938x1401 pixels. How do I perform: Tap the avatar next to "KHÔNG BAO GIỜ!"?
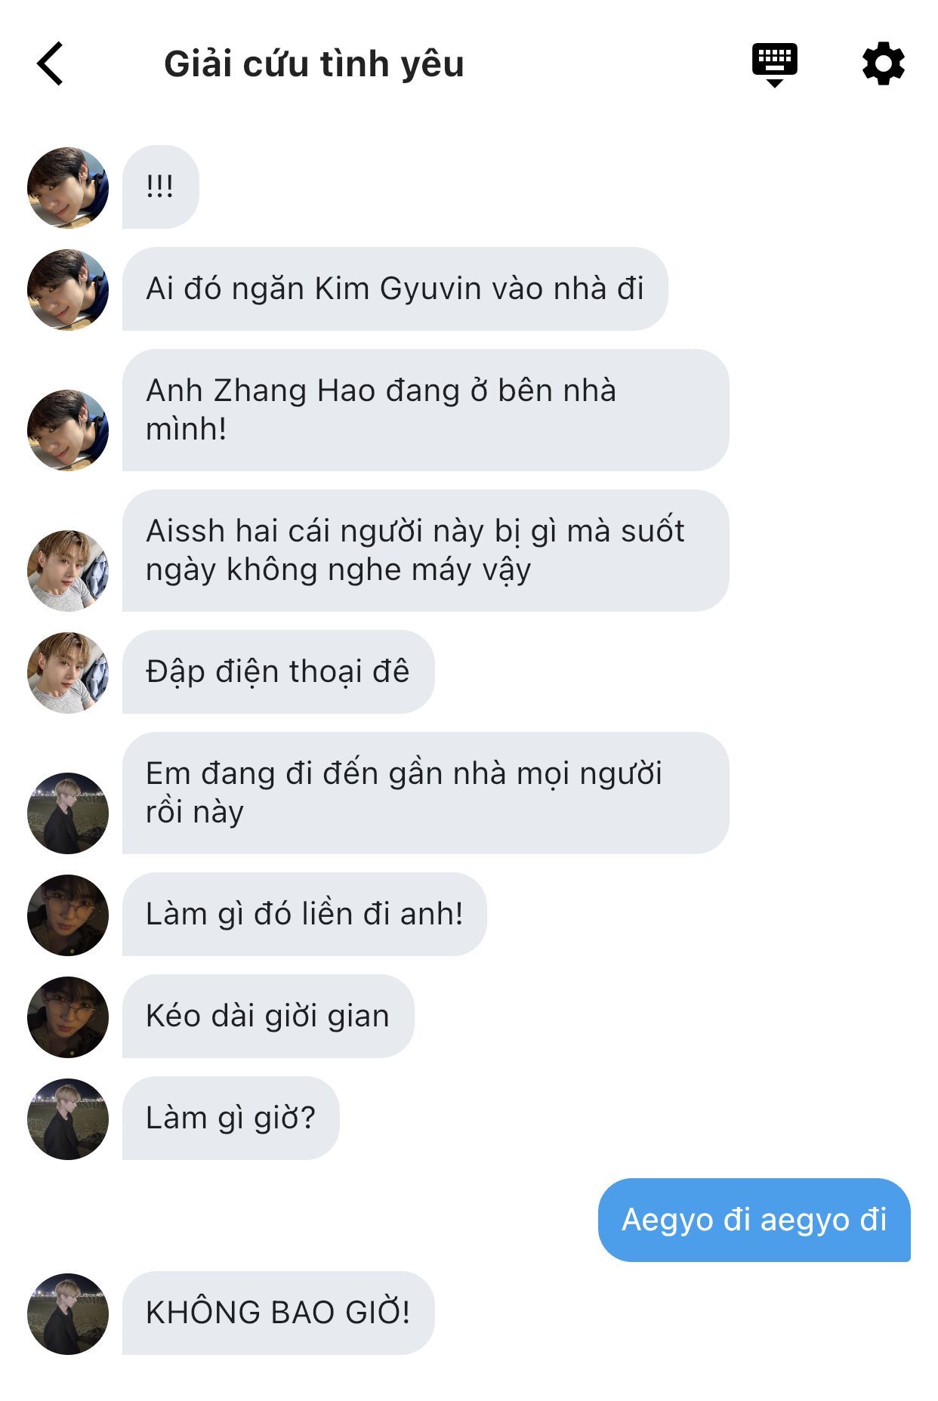pos(68,1313)
